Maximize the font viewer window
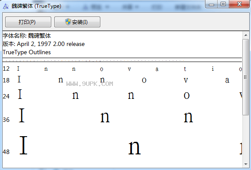 click(x=223, y=4)
